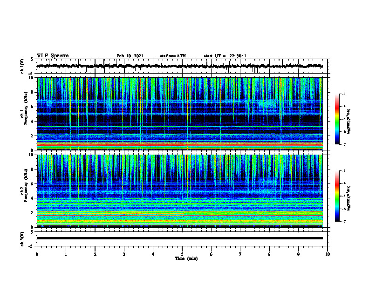369x285 pixels.
Task: Click time axis tick label '3'
Action: [124, 254]
